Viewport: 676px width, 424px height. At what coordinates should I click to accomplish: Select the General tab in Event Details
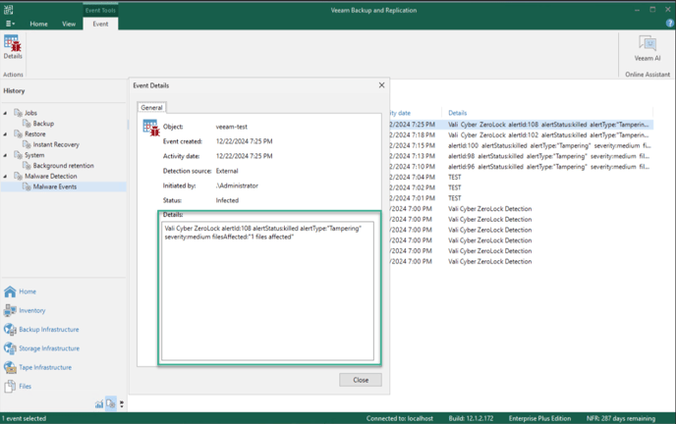[x=151, y=108]
